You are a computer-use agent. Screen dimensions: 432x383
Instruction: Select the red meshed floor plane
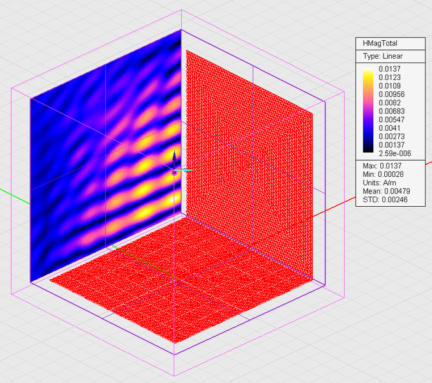click(x=181, y=279)
